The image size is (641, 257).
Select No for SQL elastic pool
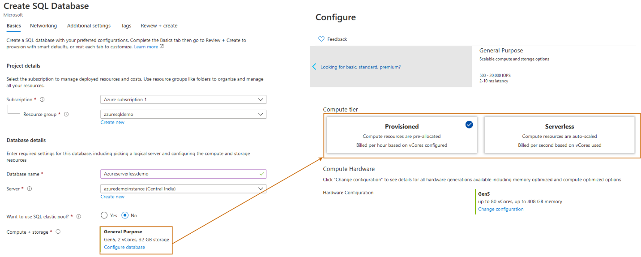coord(125,215)
